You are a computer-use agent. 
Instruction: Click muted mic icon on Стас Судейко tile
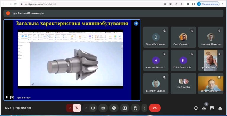pos(192,31)
